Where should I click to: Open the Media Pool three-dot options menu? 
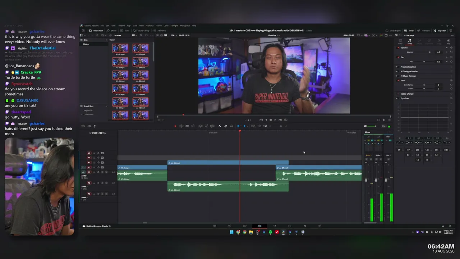tap(152, 35)
